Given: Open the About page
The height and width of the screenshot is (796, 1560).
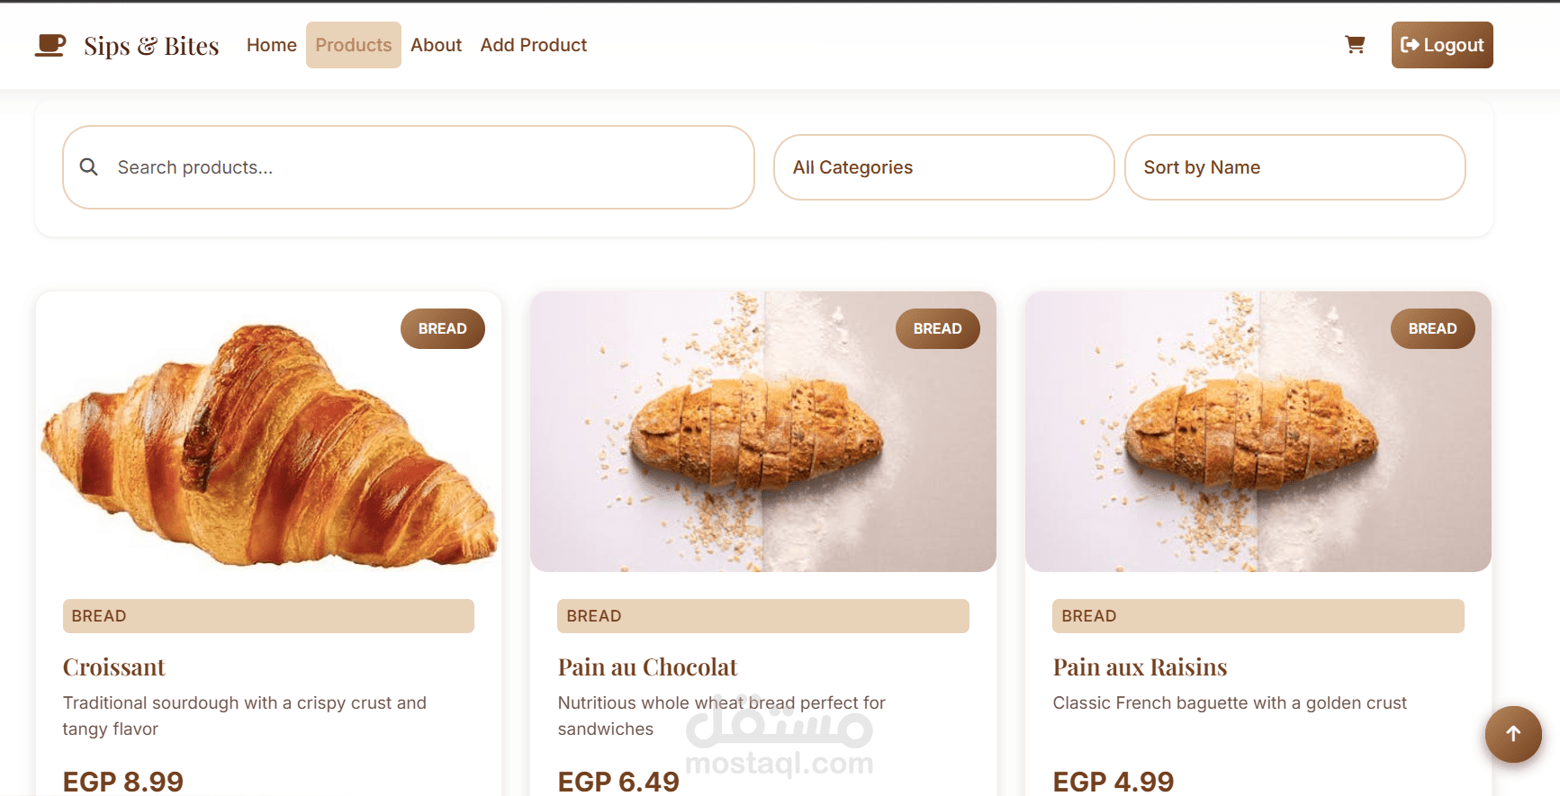Looking at the screenshot, I should point(436,45).
